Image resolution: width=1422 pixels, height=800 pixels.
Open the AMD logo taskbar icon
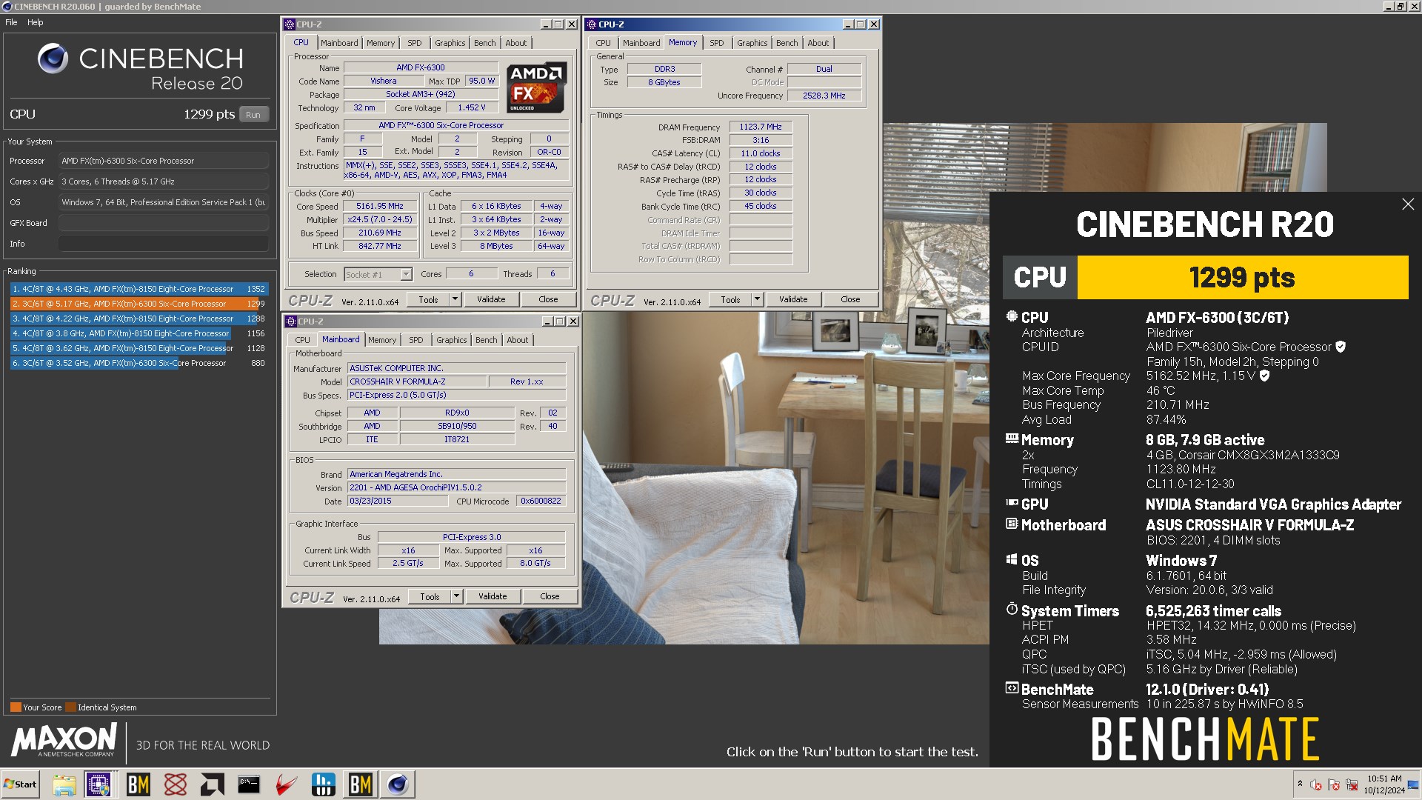[213, 784]
